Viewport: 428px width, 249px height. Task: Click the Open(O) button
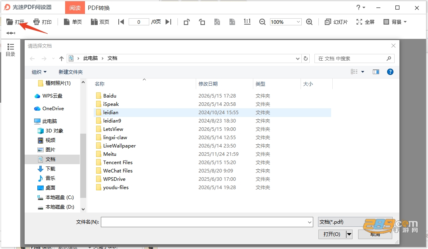[332, 234]
